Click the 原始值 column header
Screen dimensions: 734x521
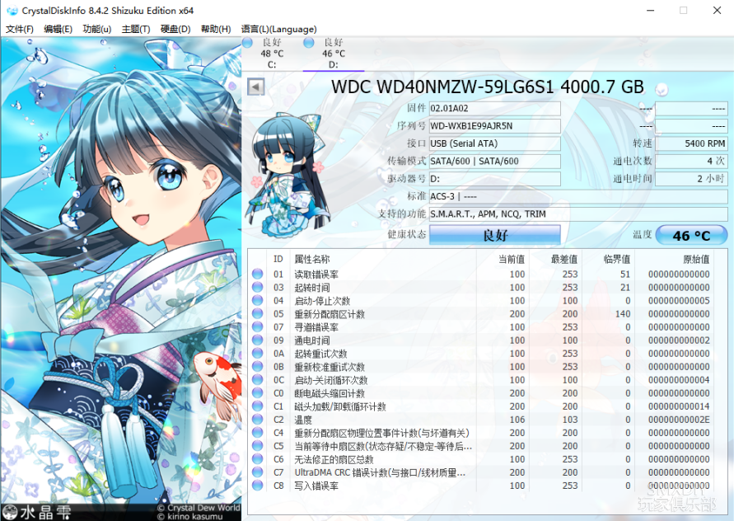[696, 259]
